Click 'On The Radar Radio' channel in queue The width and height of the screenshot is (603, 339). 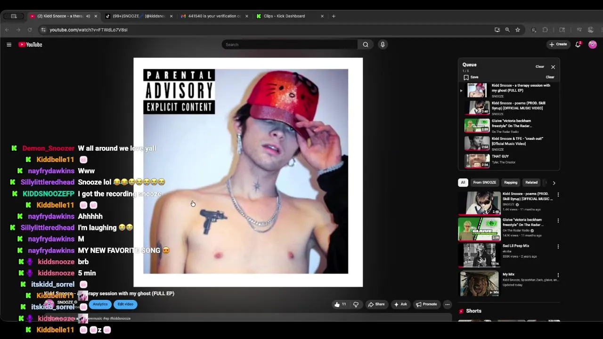point(505,132)
